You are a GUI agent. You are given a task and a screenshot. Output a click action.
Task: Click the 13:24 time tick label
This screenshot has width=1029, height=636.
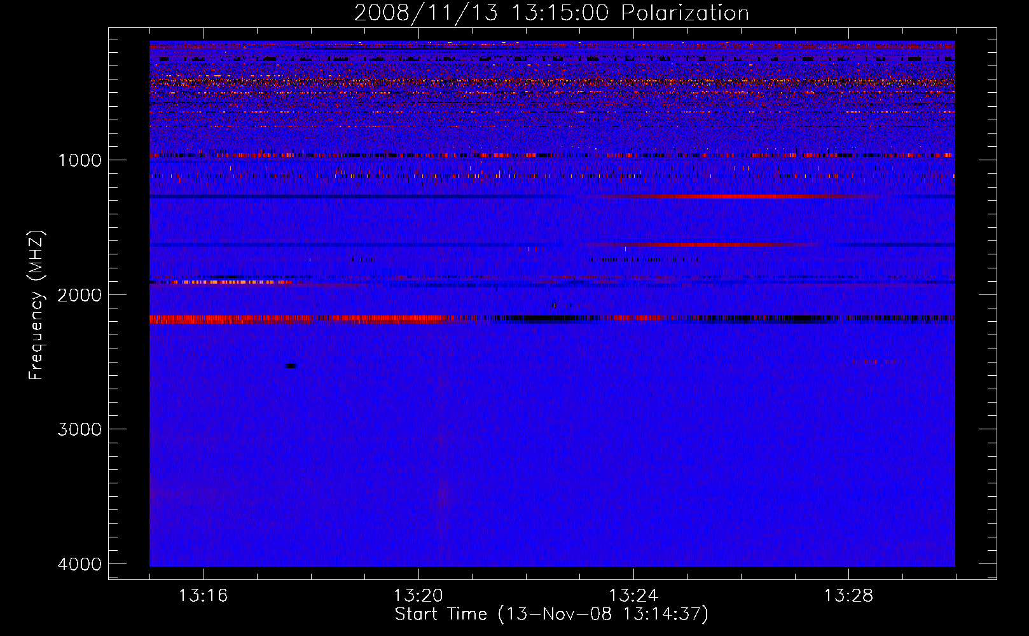(633, 595)
